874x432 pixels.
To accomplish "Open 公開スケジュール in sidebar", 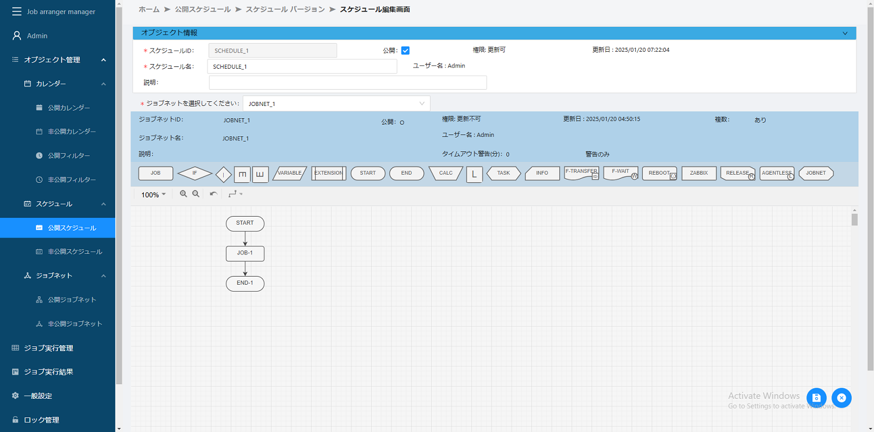I will (58, 228).
